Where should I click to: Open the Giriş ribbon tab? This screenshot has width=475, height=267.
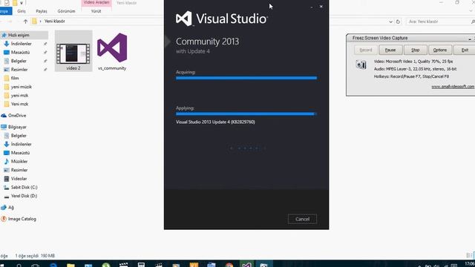point(22,11)
